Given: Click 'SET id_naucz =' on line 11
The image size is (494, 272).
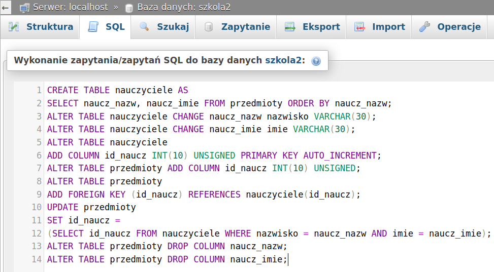Looking at the screenshot, I should point(84,220).
